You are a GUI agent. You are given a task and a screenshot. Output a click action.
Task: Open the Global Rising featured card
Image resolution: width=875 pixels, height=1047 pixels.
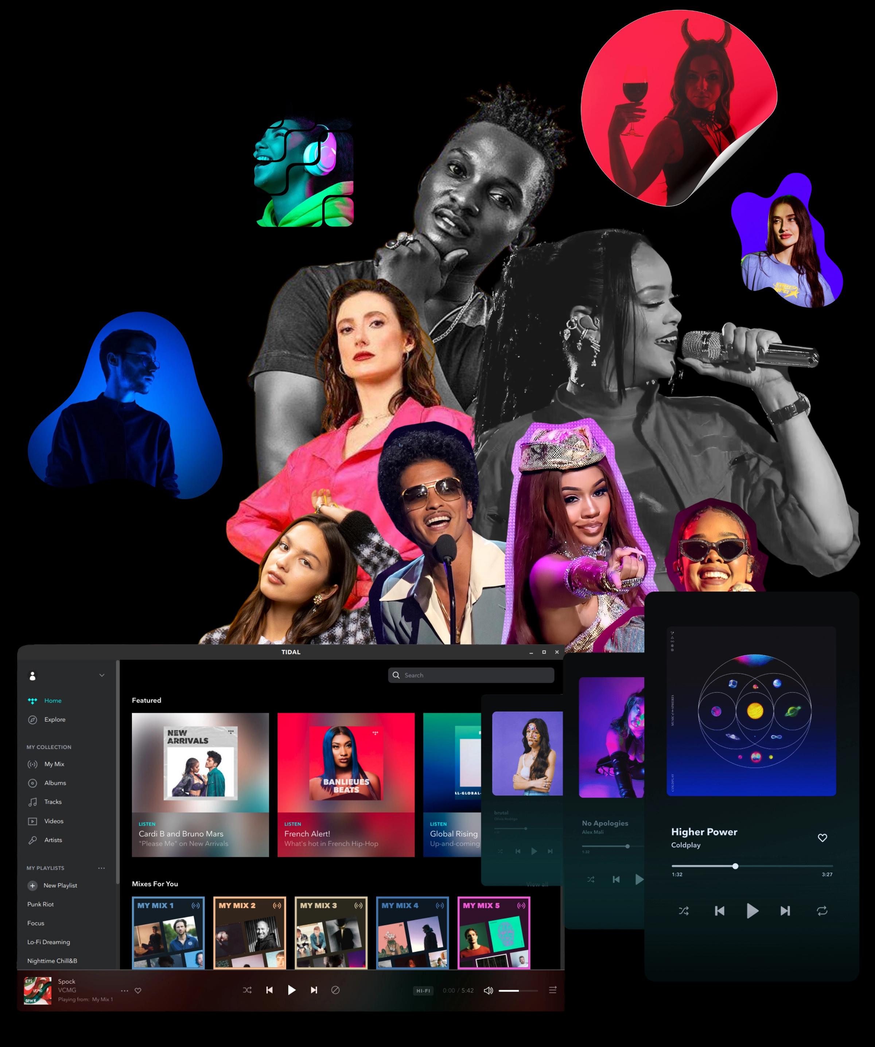(452, 785)
